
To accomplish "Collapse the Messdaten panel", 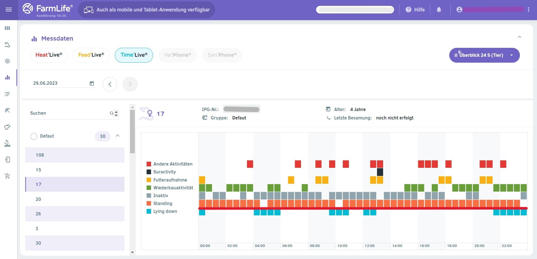I will tap(519, 37).
